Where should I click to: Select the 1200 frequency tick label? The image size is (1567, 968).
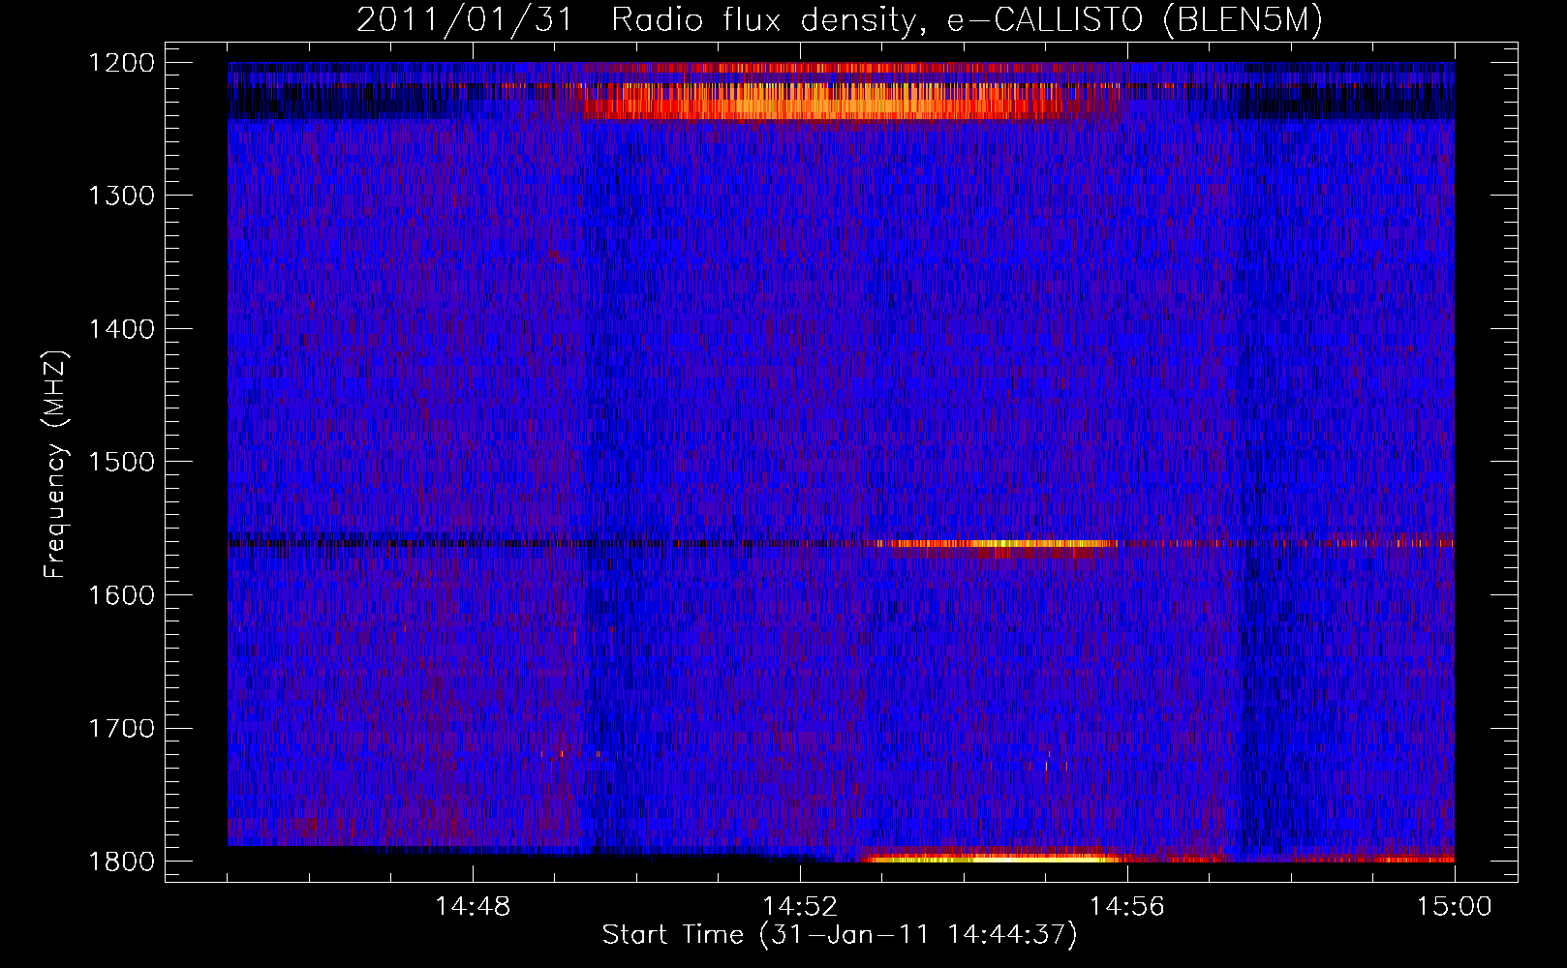coord(122,63)
